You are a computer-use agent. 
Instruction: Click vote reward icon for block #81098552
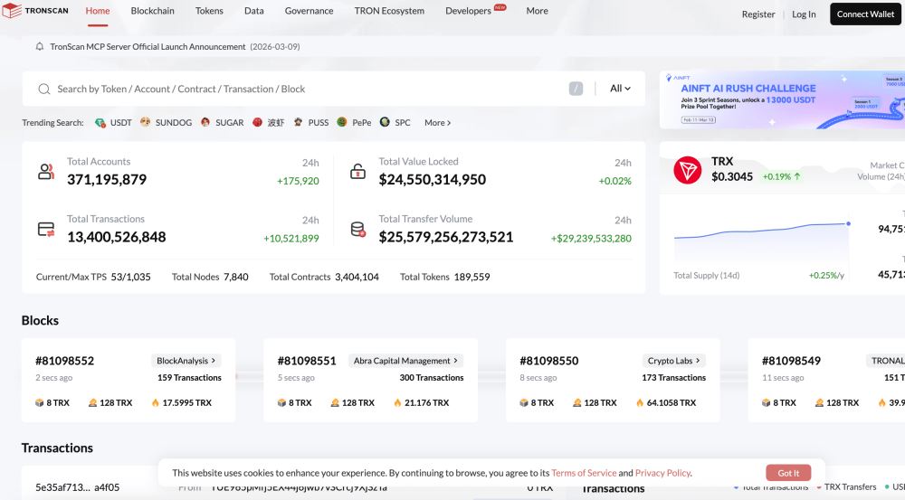92,402
